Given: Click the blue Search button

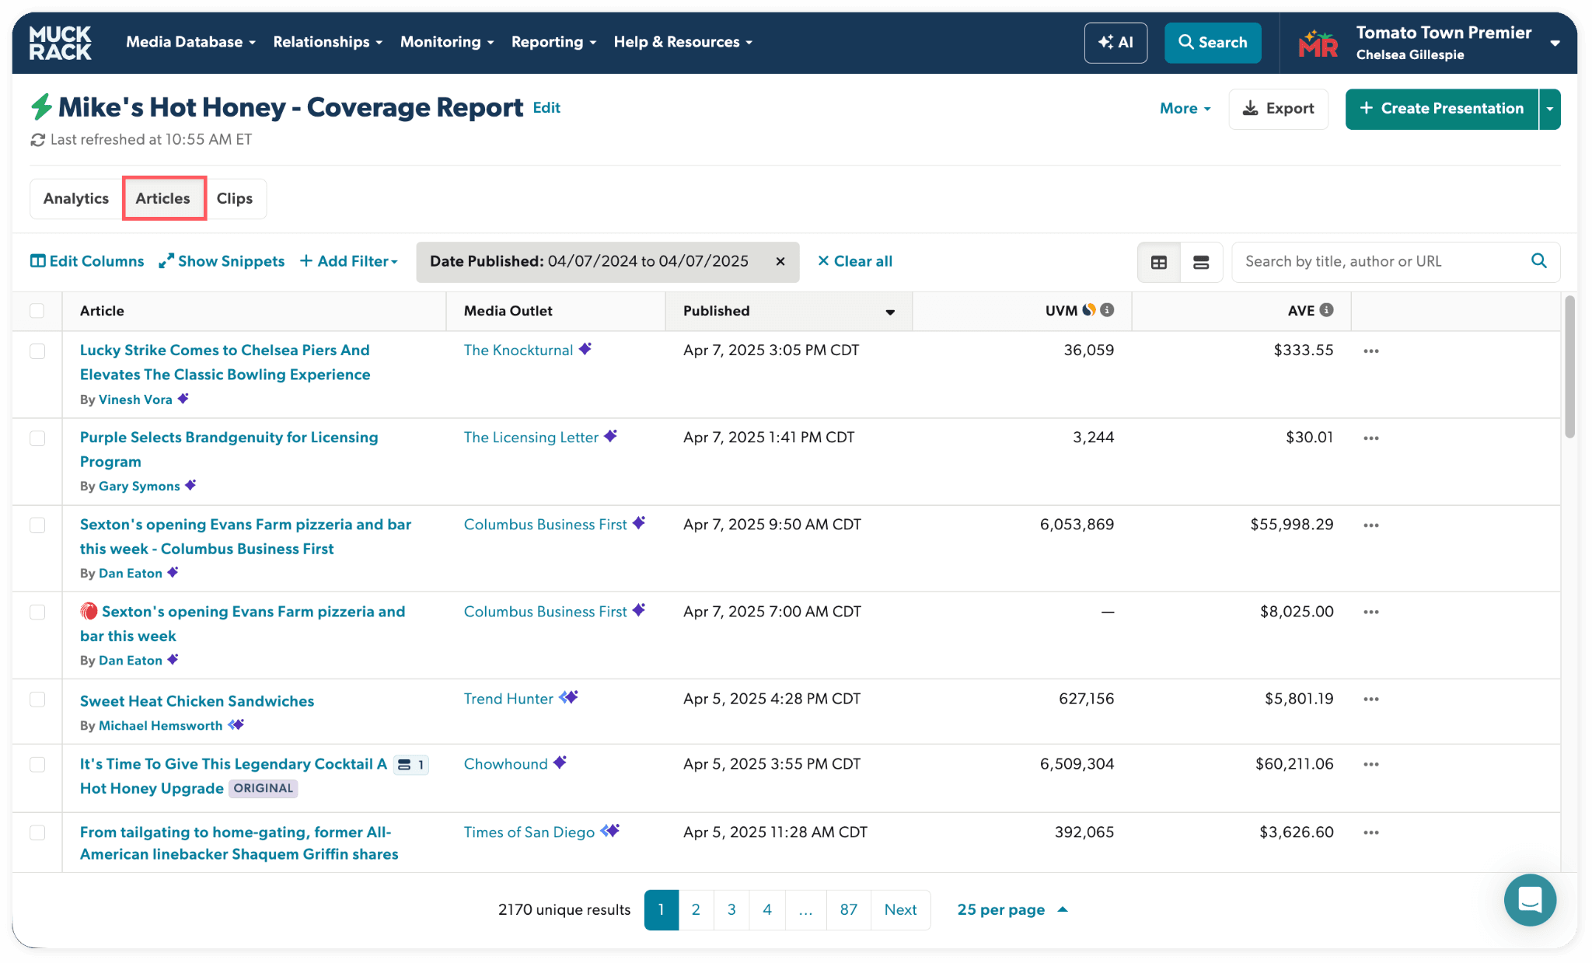Looking at the screenshot, I should pyautogui.click(x=1213, y=43).
